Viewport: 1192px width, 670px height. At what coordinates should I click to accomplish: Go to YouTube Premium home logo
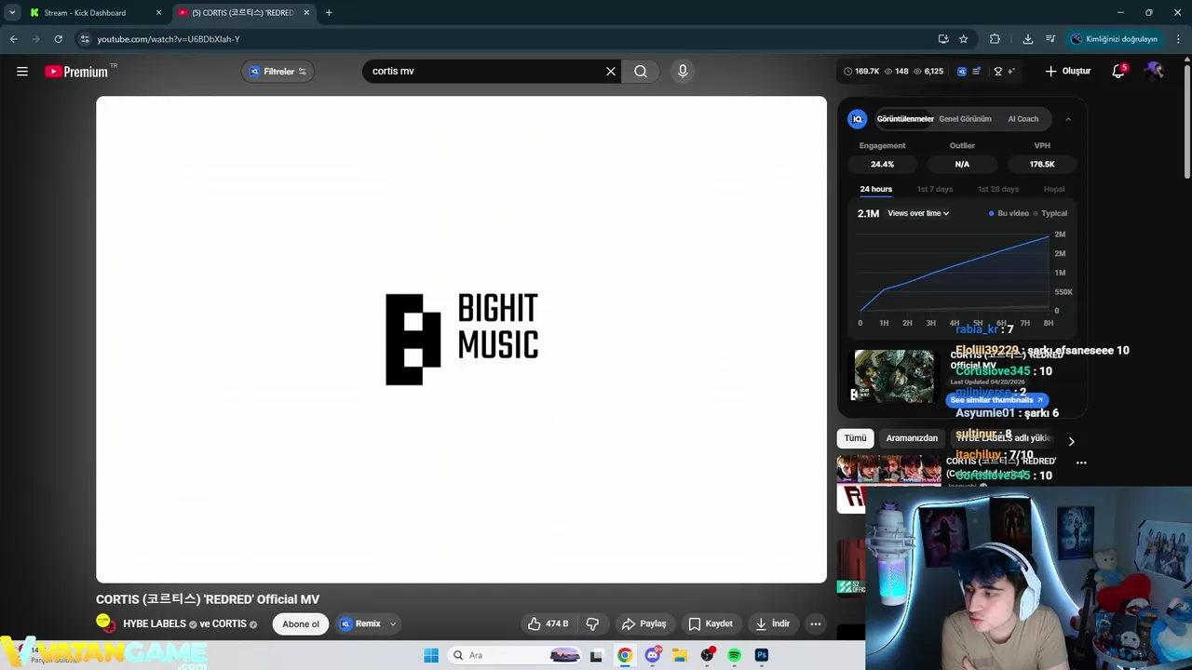point(76,72)
